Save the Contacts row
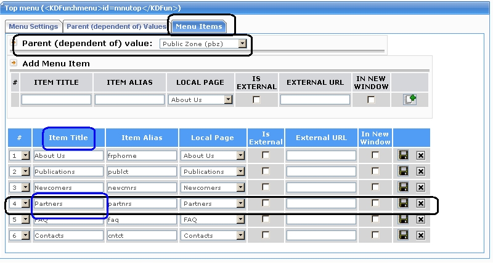Viewport: 493px width, 263px height. click(x=404, y=235)
